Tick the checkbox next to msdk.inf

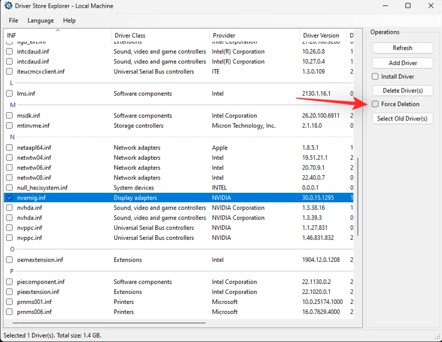9,115
